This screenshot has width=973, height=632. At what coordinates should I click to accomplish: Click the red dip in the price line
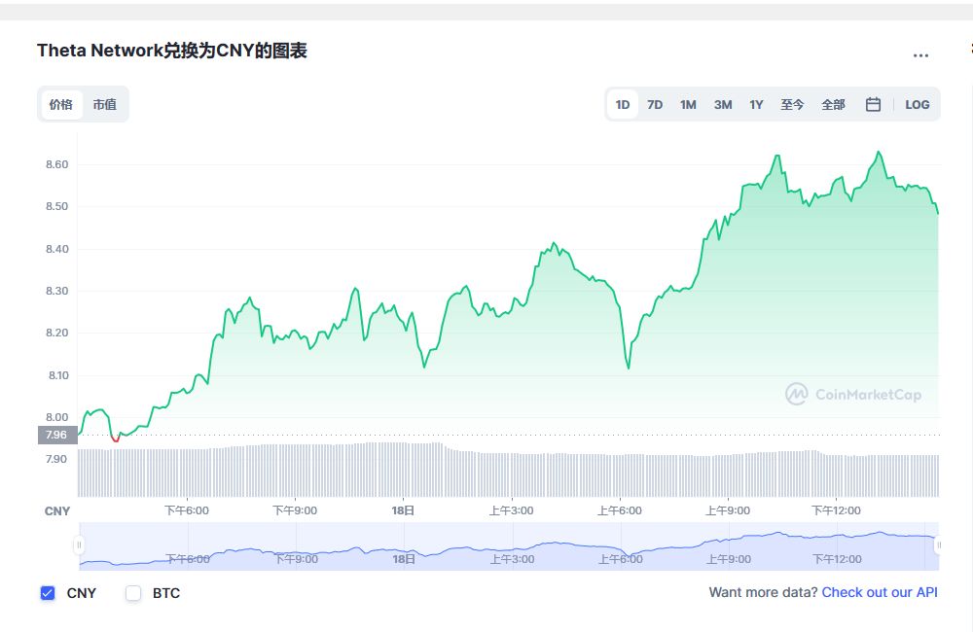pyautogui.click(x=116, y=439)
